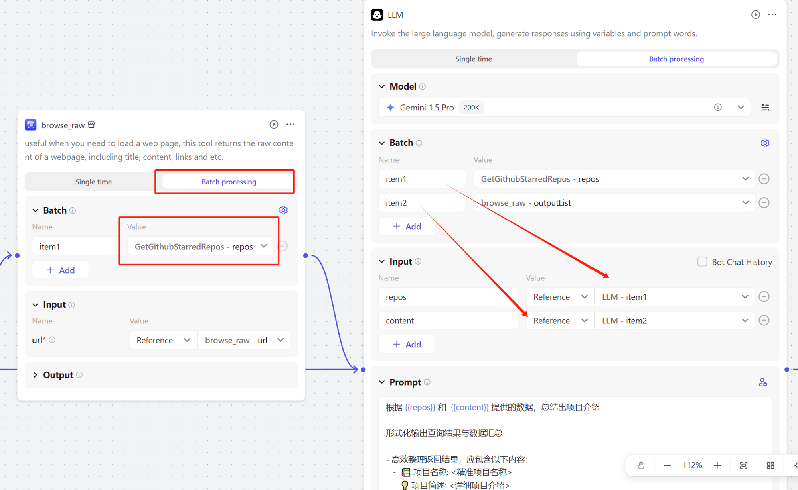Remove item2 batch row with minus icon
Screen dimensions: 798x490
click(x=764, y=203)
